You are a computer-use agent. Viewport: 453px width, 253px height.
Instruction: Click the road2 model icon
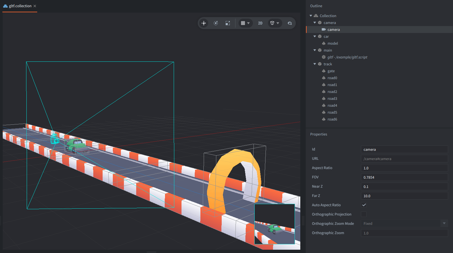point(324,92)
